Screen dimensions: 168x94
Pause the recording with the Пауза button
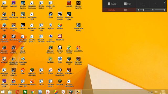click(112, 4)
